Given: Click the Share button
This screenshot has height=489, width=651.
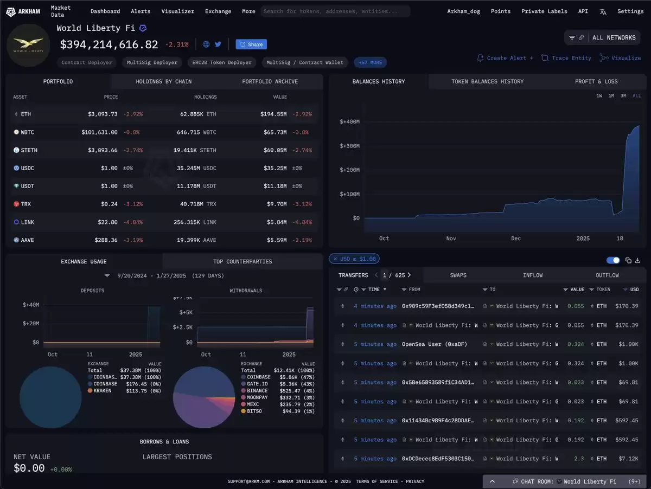Looking at the screenshot, I should click(x=251, y=44).
